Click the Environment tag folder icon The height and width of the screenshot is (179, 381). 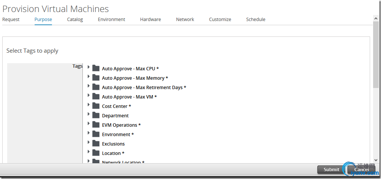pos(96,134)
